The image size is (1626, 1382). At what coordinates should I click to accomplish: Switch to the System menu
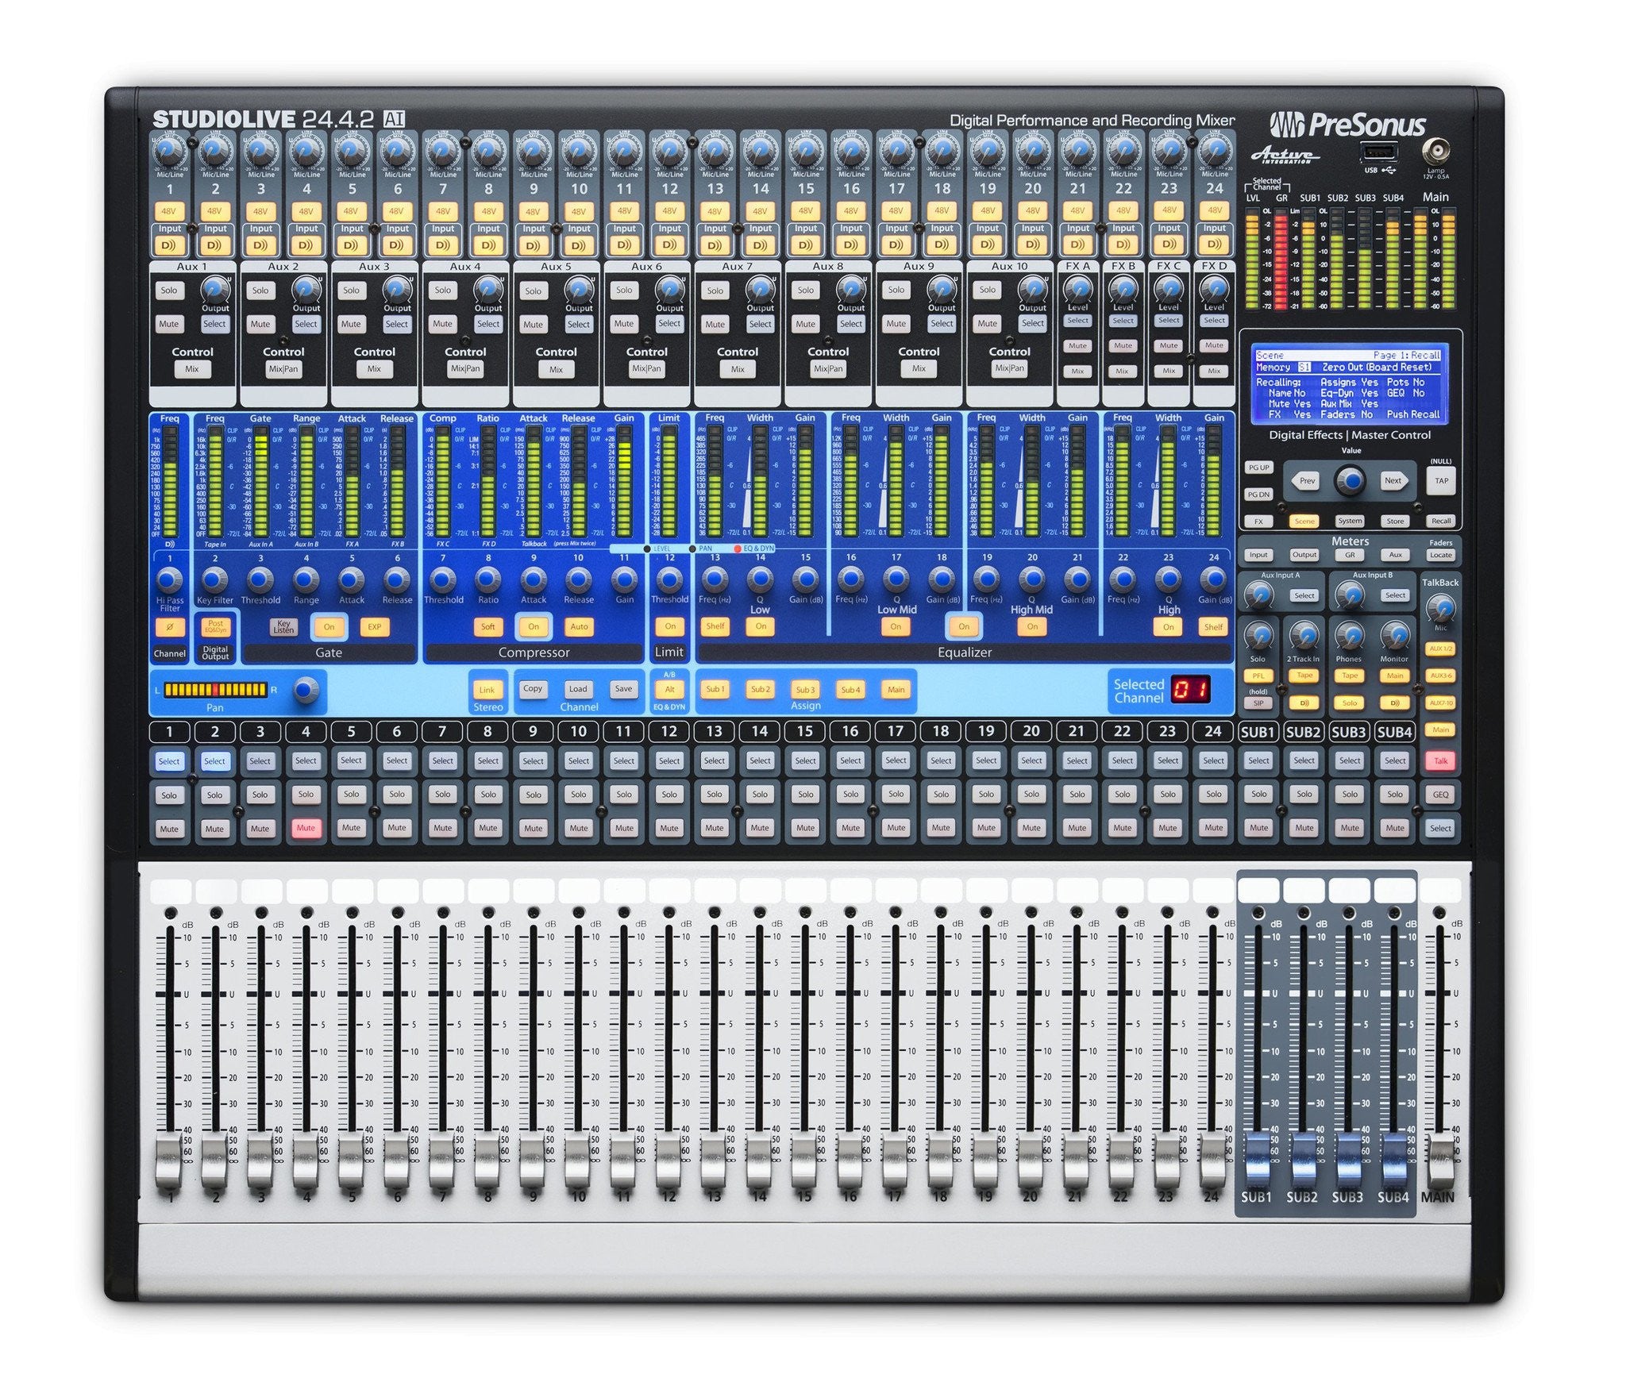1351,521
